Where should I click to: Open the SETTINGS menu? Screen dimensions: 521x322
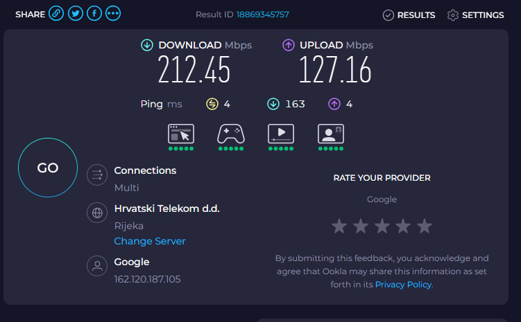[476, 15]
